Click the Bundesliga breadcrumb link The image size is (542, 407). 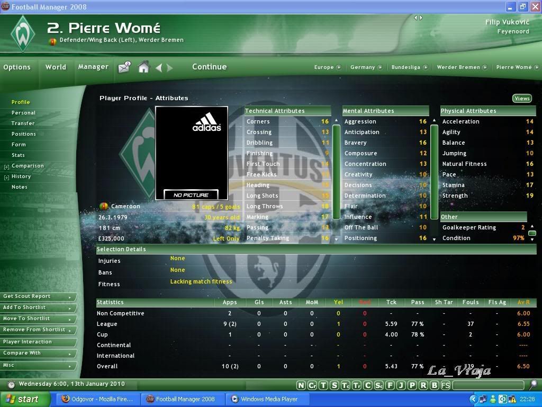[x=406, y=67]
